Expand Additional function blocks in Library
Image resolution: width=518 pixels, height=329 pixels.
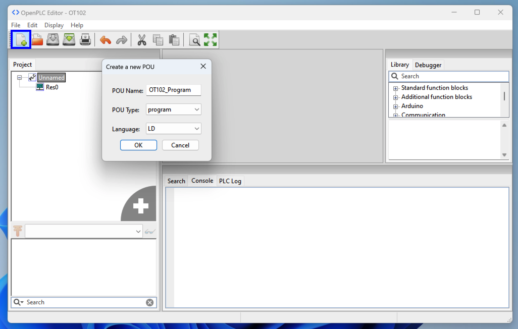[x=395, y=97]
